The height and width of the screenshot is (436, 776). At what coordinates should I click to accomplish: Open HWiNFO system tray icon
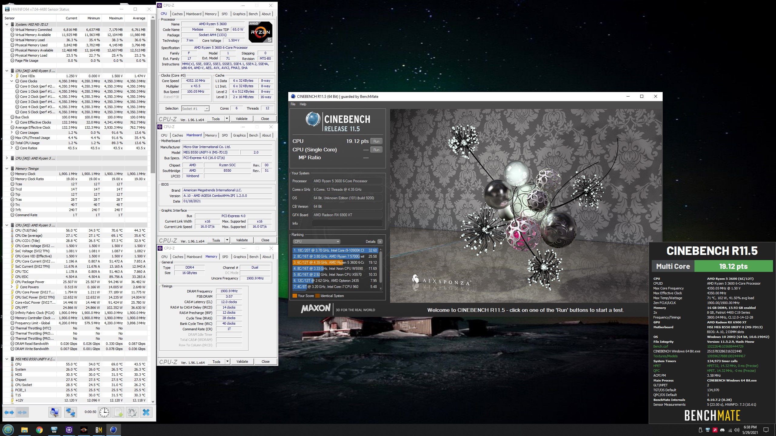708,430
